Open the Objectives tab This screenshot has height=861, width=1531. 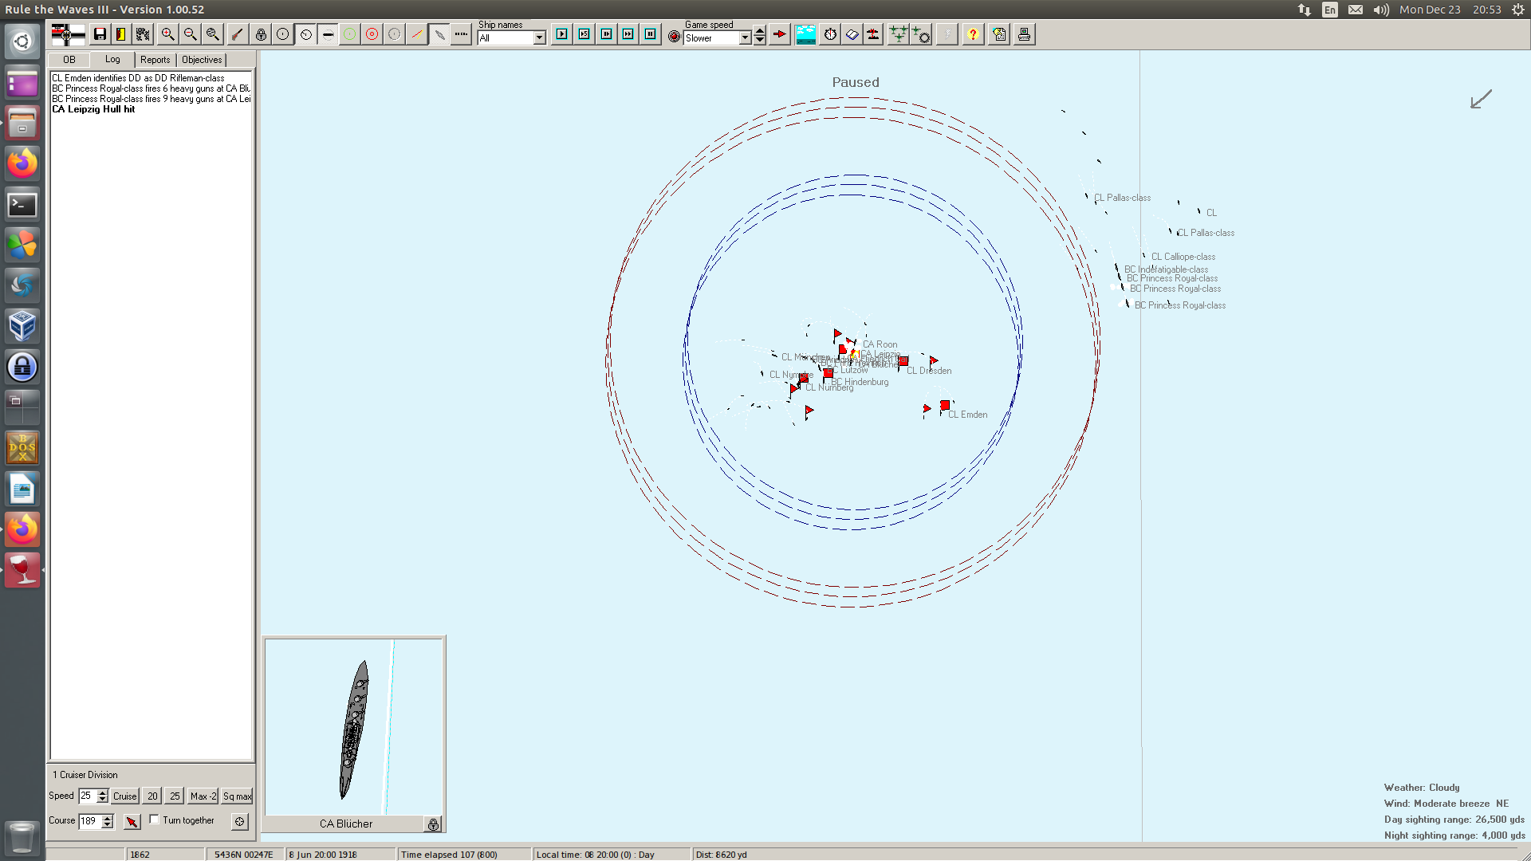(x=202, y=60)
